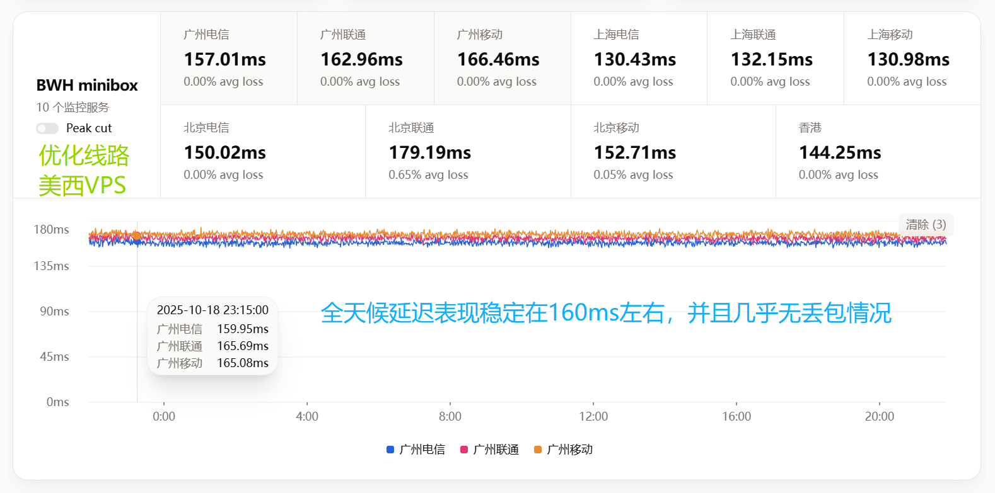The image size is (995, 493).
Task: Toggle the 广州移动 monitor card
Action: [502, 59]
